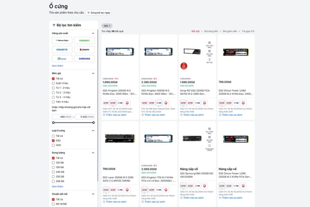
Task: Filter by the Plextor brand logo
Action: click(62, 59)
